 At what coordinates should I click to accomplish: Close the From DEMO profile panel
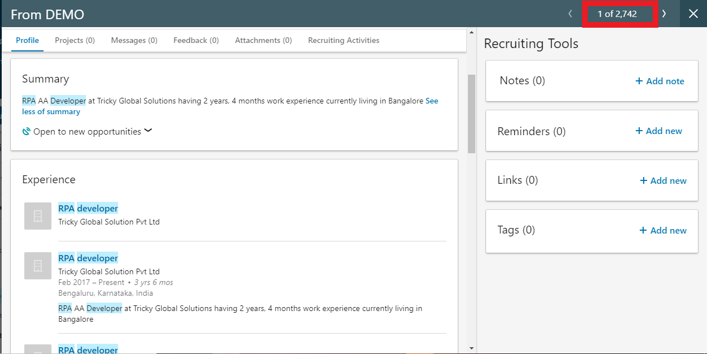693,14
